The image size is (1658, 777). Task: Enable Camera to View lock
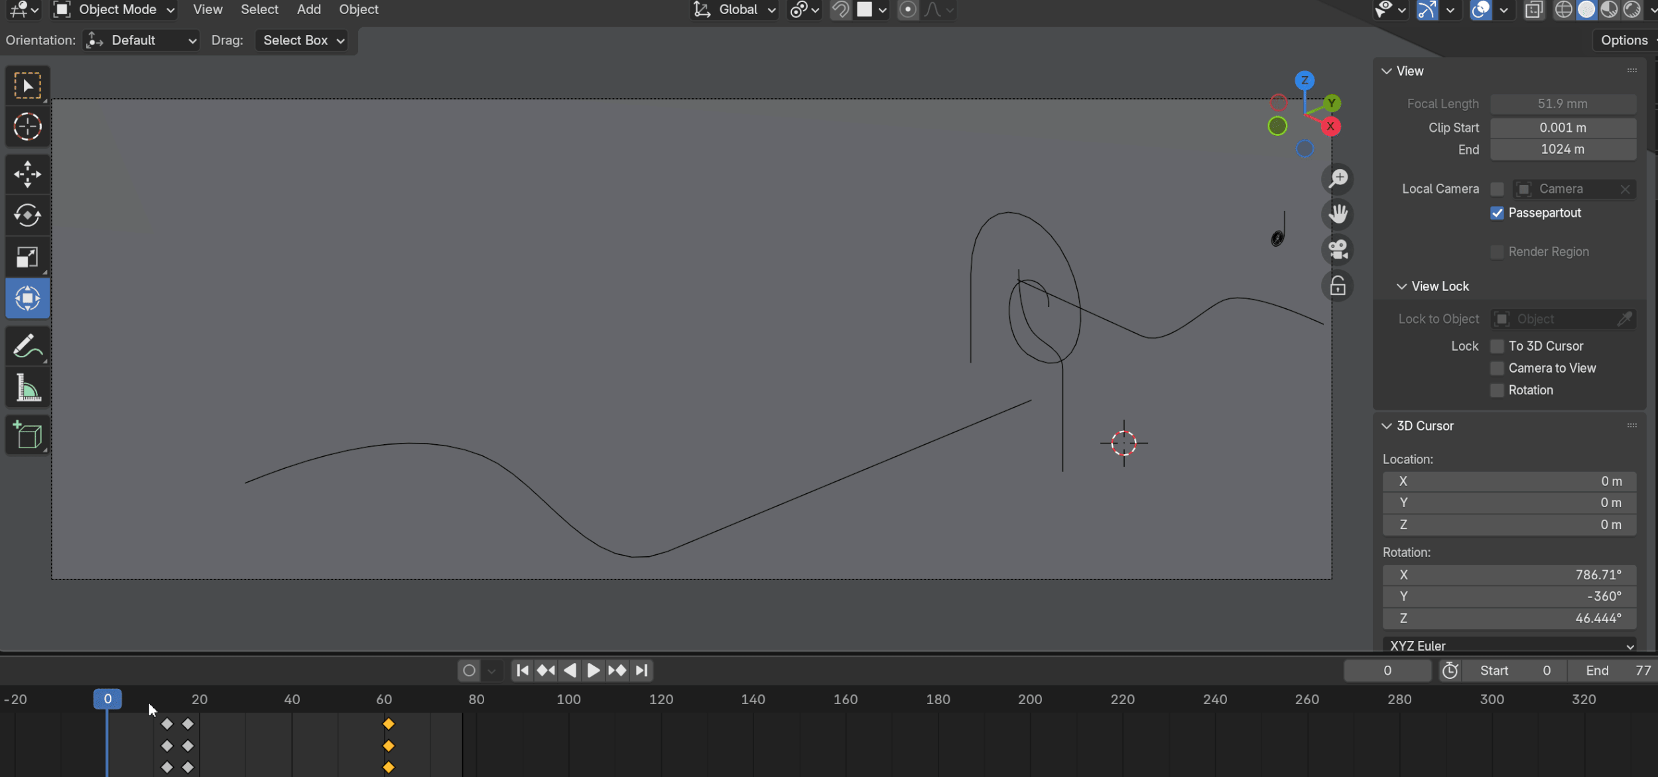click(1497, 368)
